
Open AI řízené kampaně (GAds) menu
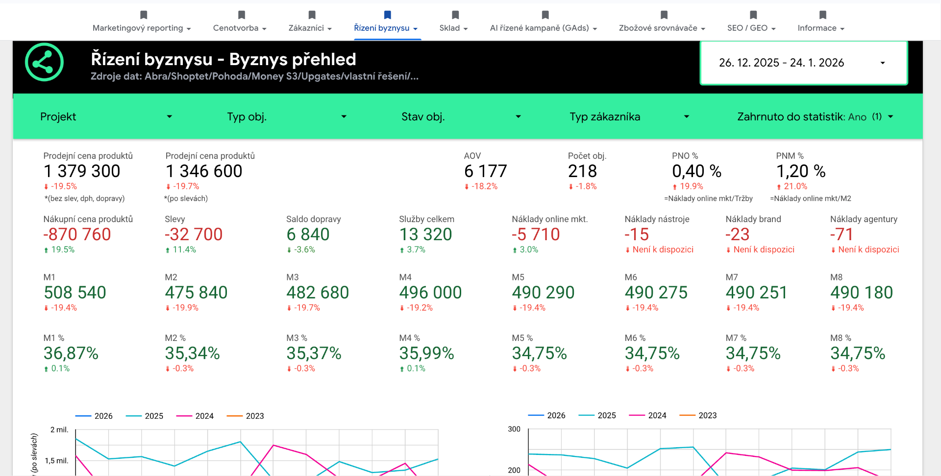(x=544, y=28)
